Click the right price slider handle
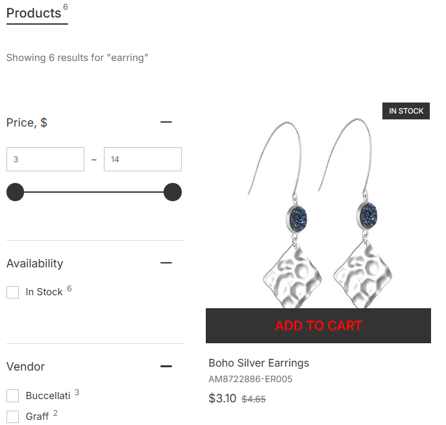This screenshot has width=446, height=425. coord(172,192)
